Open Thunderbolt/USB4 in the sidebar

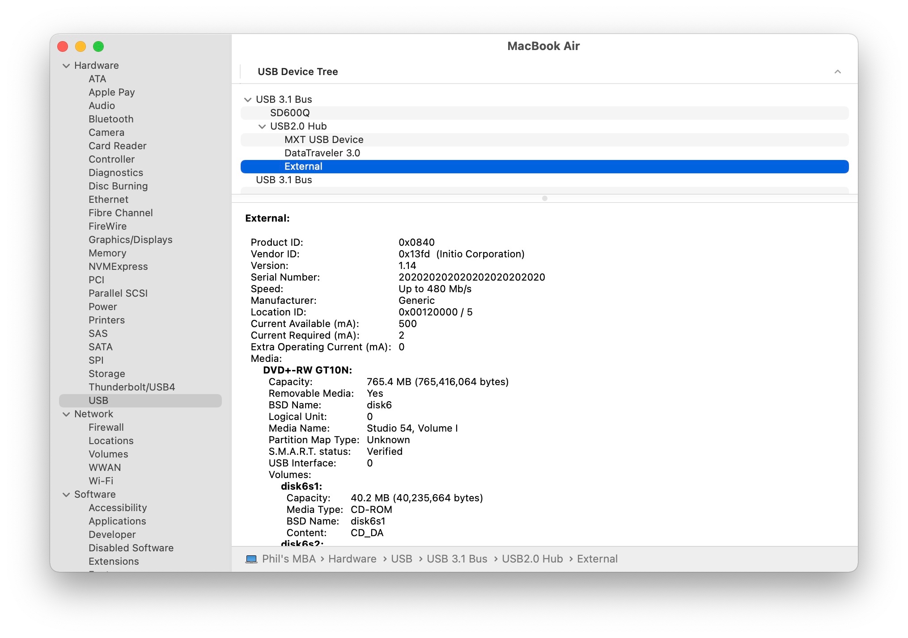coord(132,387)
